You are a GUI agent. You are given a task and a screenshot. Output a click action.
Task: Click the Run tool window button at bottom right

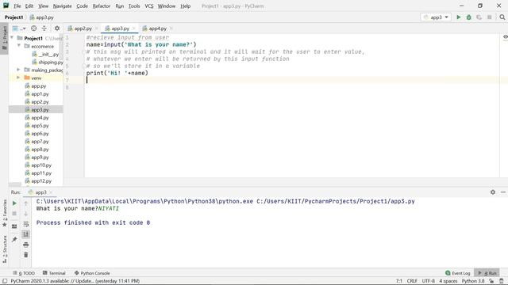(x=487, y=273)
